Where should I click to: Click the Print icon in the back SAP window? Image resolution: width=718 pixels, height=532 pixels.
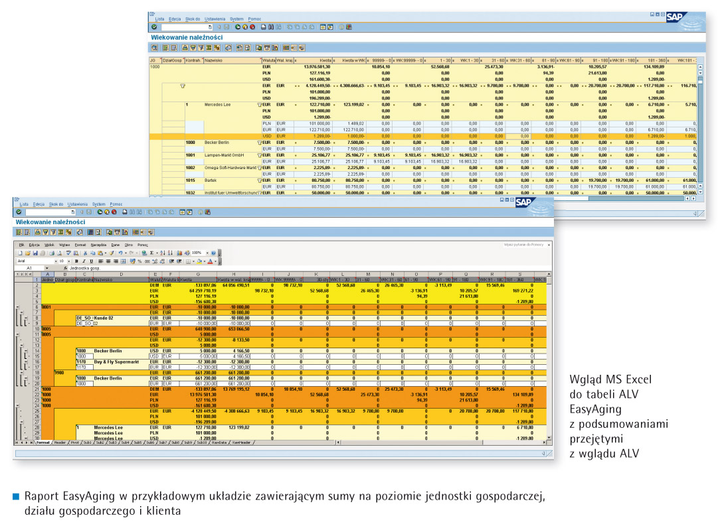263,27
